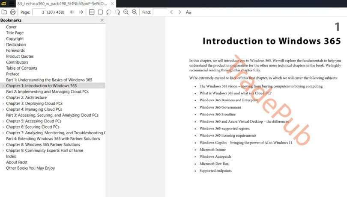Screen dimensions: 347x197
Task: Switch to continuous page layout icon
Action: (92, 12)
